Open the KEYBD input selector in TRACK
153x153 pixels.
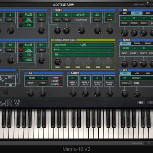[x=126, y=48]
